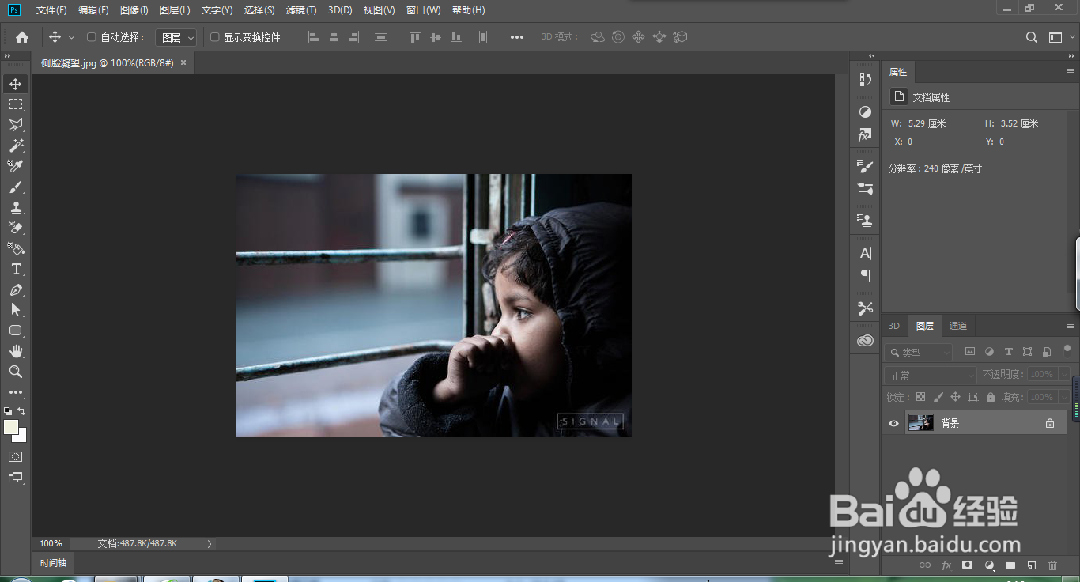
Task: Switch to the 通道 tab
Action: tap(957, 326)
